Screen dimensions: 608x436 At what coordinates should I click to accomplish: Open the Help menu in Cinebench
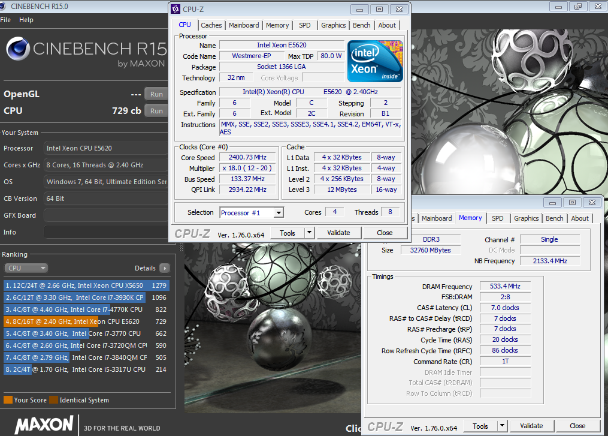[26, 20]
